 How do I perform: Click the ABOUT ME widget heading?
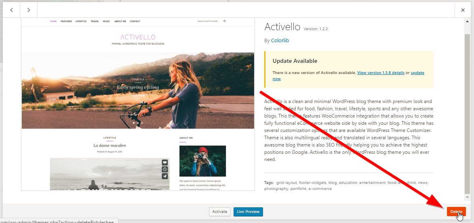coord(186,138)
